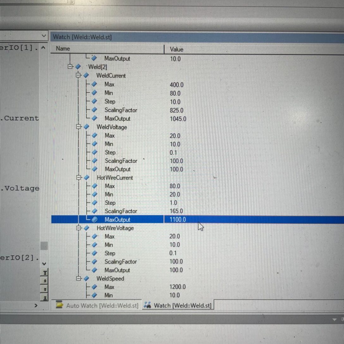Click the Value column header
The width and height of the screenshot is (344, 344).
(x=254, y=49)
